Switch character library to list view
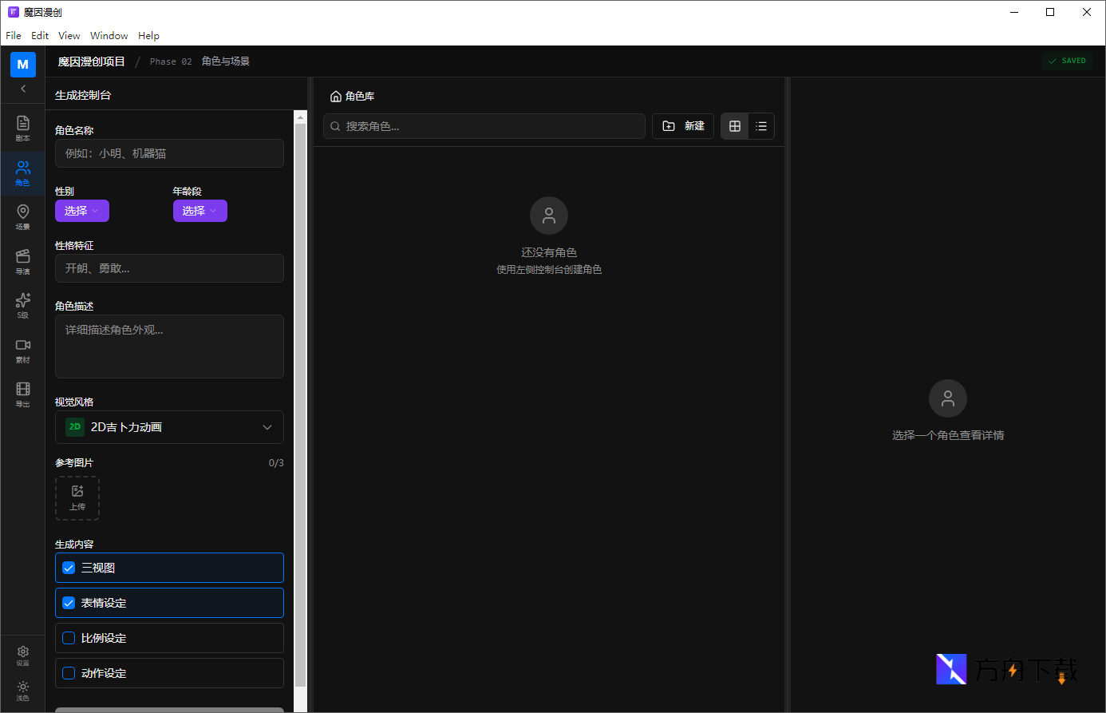Screen dimensions: 1106x713 coord(760,126)
